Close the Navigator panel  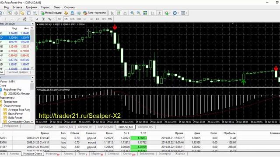(33, 78)
